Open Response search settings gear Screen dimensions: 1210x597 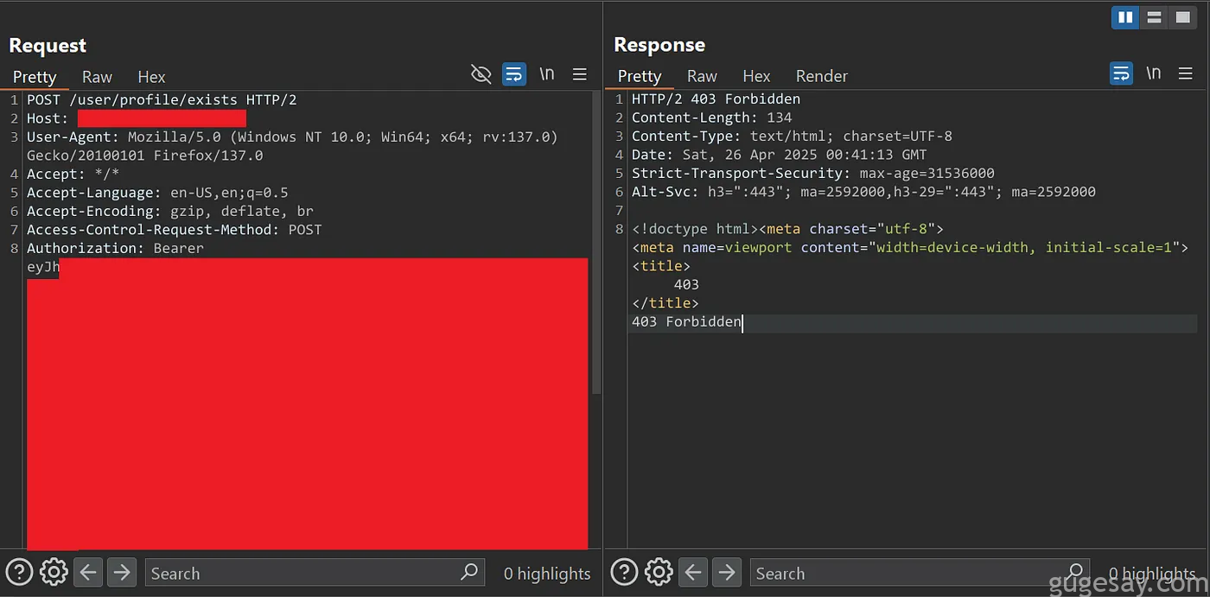[659, 572]
